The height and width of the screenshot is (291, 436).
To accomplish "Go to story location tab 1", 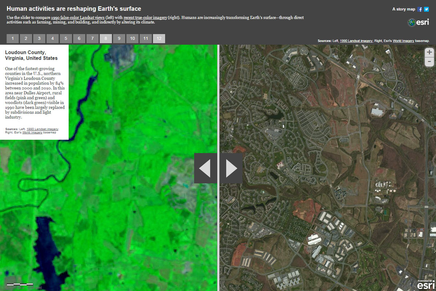I will click(13, 39).
